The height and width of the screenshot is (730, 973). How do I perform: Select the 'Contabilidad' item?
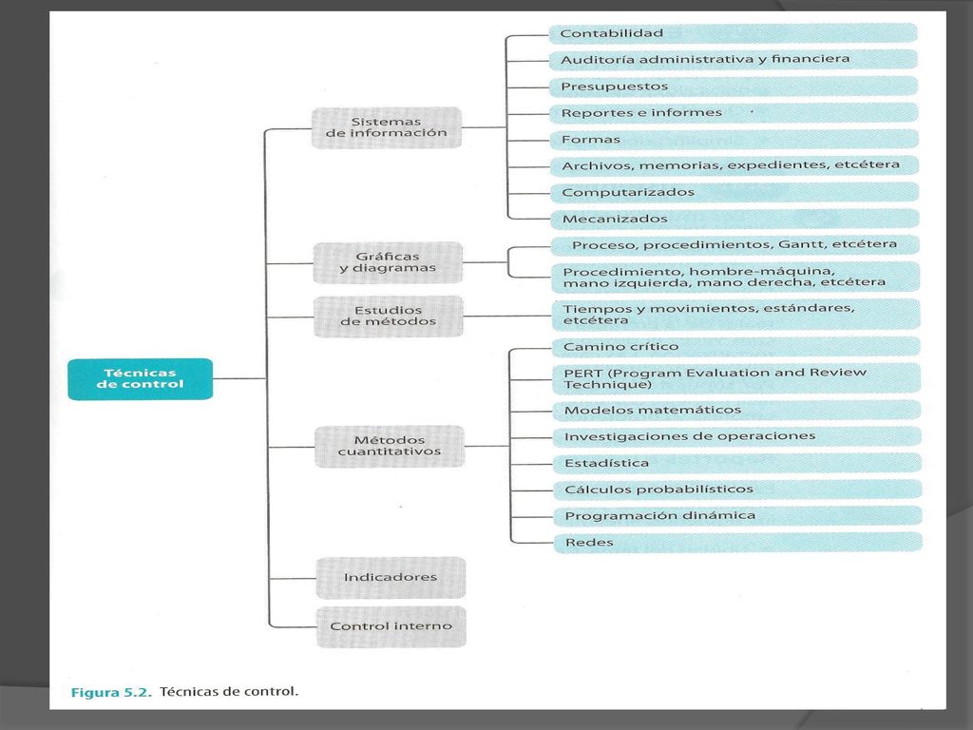pyautogui.click(x=733, y=33)
